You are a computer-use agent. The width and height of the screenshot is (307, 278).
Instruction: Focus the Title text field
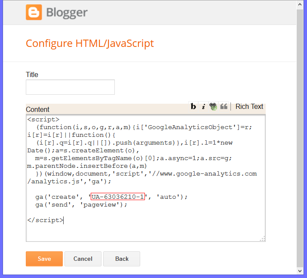(x=70, y=87)
